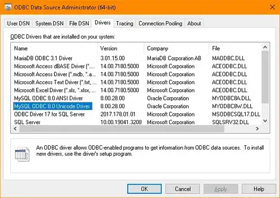280x198 pixels.
Task: Open the User DSN tab
Action: coord(18,23)
